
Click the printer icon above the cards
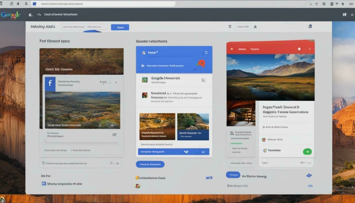coord(230,26)
